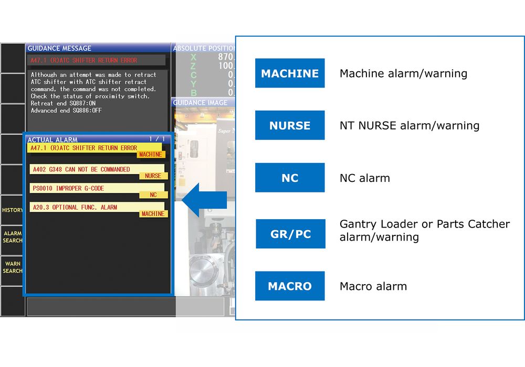Image resolution: width=525 pixels, height=367 pixels.
Task: Click the NURSE tag under the A402 alarm
Action: pos(153,176)
